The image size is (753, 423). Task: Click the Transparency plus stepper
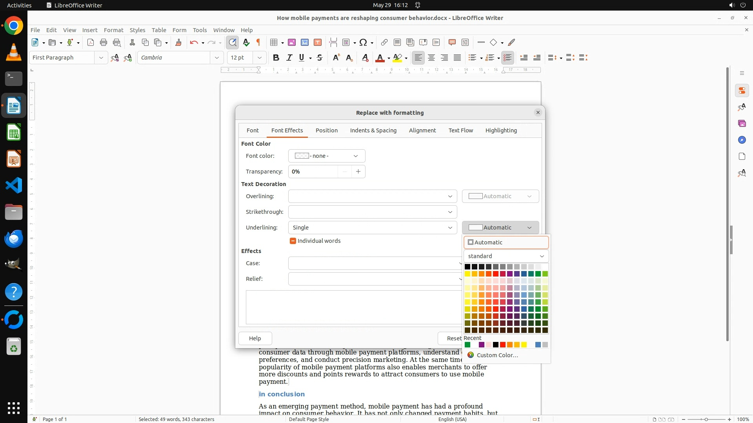(x=358, y=172)
